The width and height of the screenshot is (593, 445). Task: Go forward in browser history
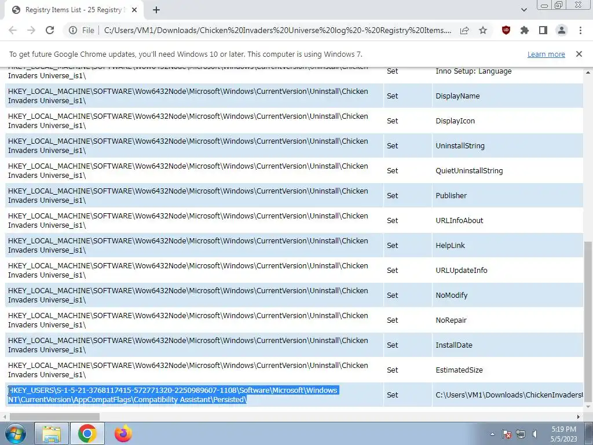(x=31, y=30)
